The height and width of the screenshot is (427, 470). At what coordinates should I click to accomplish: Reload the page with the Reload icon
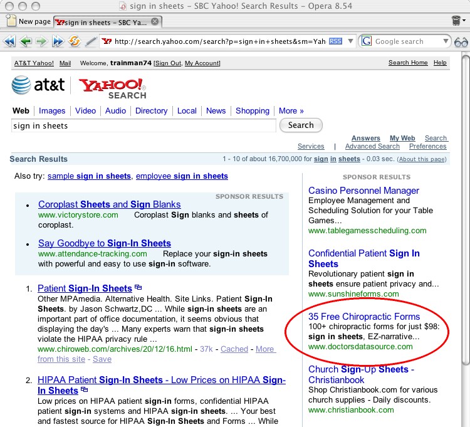[x=74, y=41]
